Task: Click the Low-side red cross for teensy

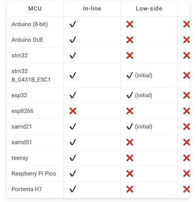Action: tap(130, 158)
